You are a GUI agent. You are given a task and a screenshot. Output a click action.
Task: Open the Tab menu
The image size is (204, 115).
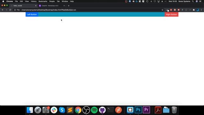click(58, 1)
